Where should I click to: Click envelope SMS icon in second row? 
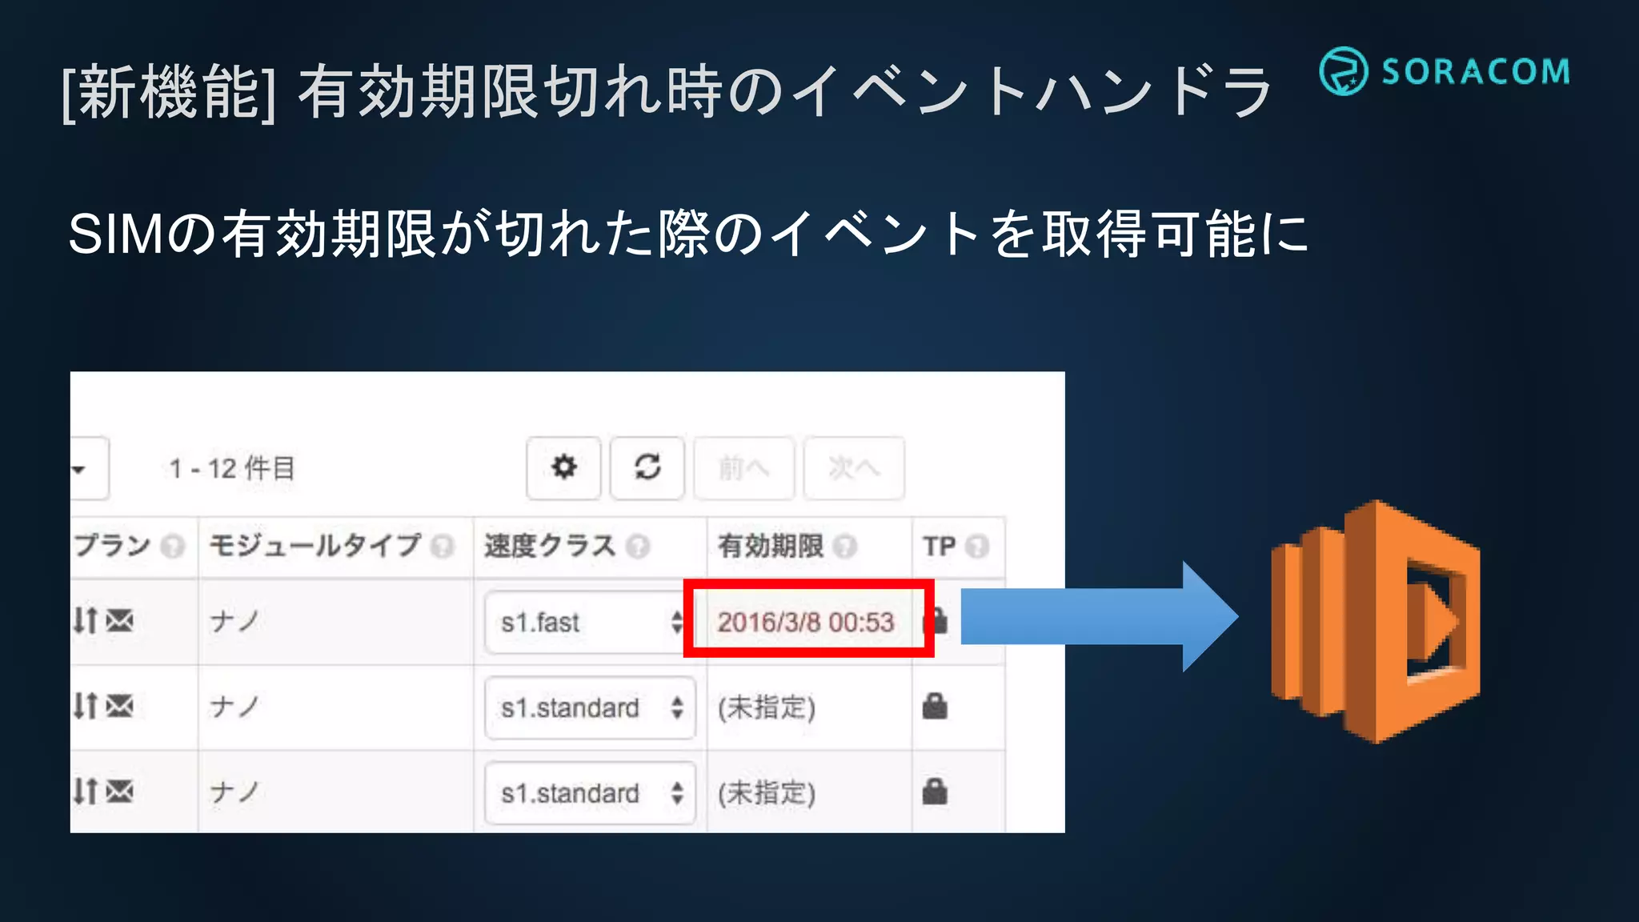click(120, 706)
